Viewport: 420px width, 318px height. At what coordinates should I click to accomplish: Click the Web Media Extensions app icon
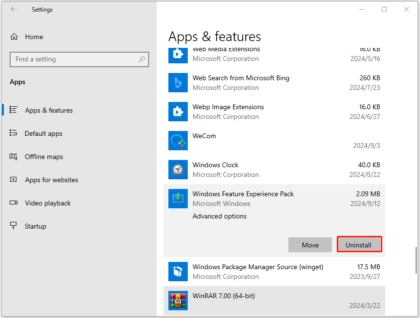click(178, 56)
